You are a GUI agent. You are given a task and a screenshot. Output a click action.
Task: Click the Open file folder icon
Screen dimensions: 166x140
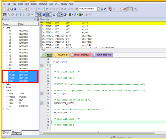click(x=8, y=9)
